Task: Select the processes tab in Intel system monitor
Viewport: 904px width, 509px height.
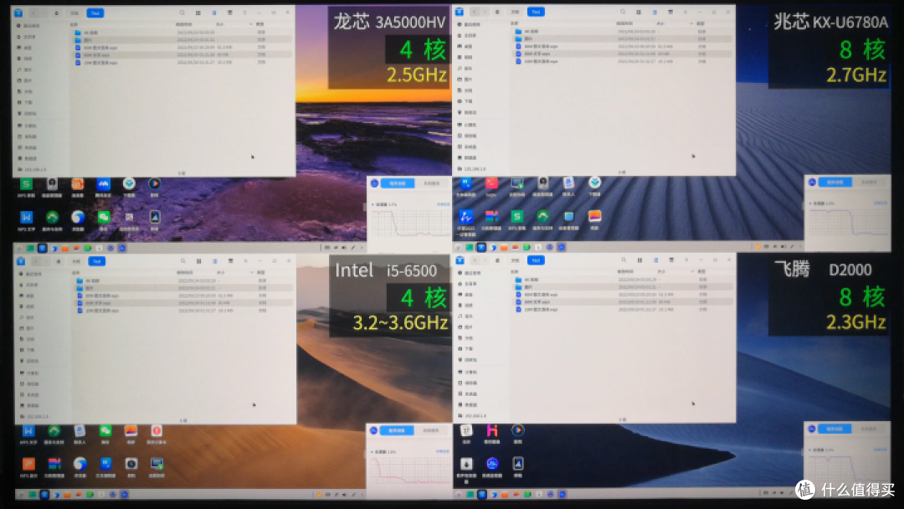Action: pyautogui.click(x=397, y=430)
